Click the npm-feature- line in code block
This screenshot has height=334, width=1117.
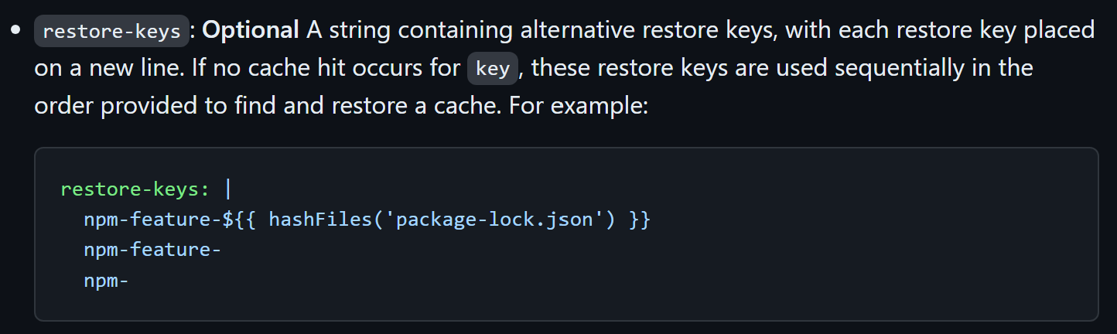[153, 250]
